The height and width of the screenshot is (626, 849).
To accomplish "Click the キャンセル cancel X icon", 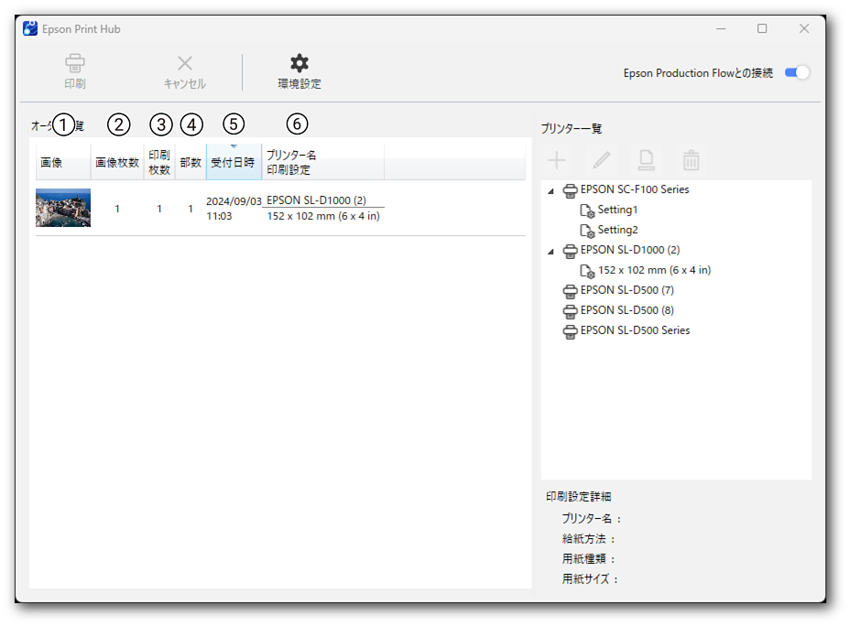I will tap(184, 64).
